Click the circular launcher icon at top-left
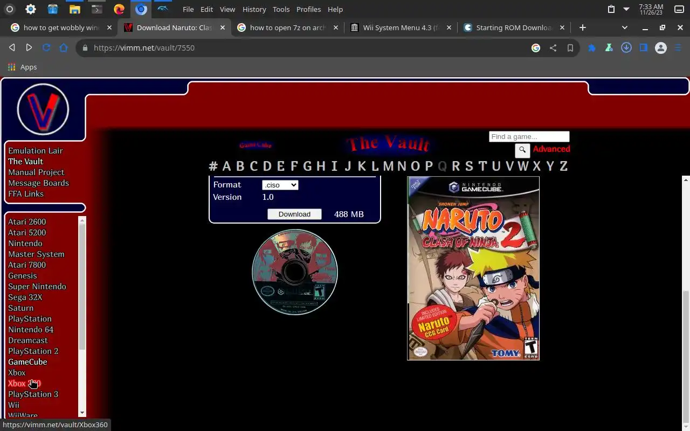 [x=9, y=9]
